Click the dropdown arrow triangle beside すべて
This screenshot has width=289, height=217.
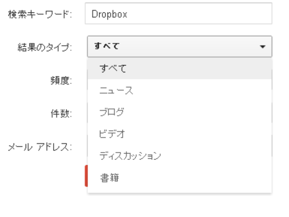(263, 47)
